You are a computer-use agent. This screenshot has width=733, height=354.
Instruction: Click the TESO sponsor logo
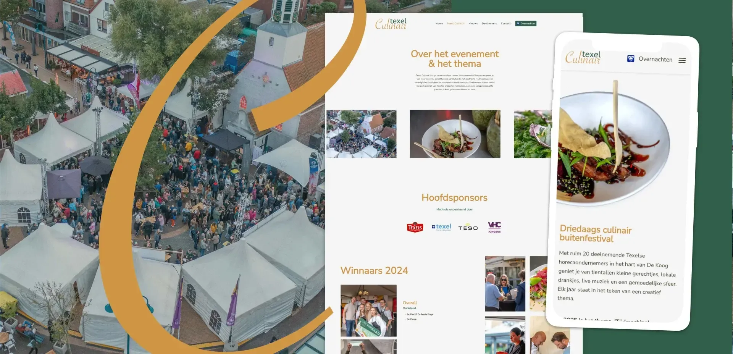[468, 228]
